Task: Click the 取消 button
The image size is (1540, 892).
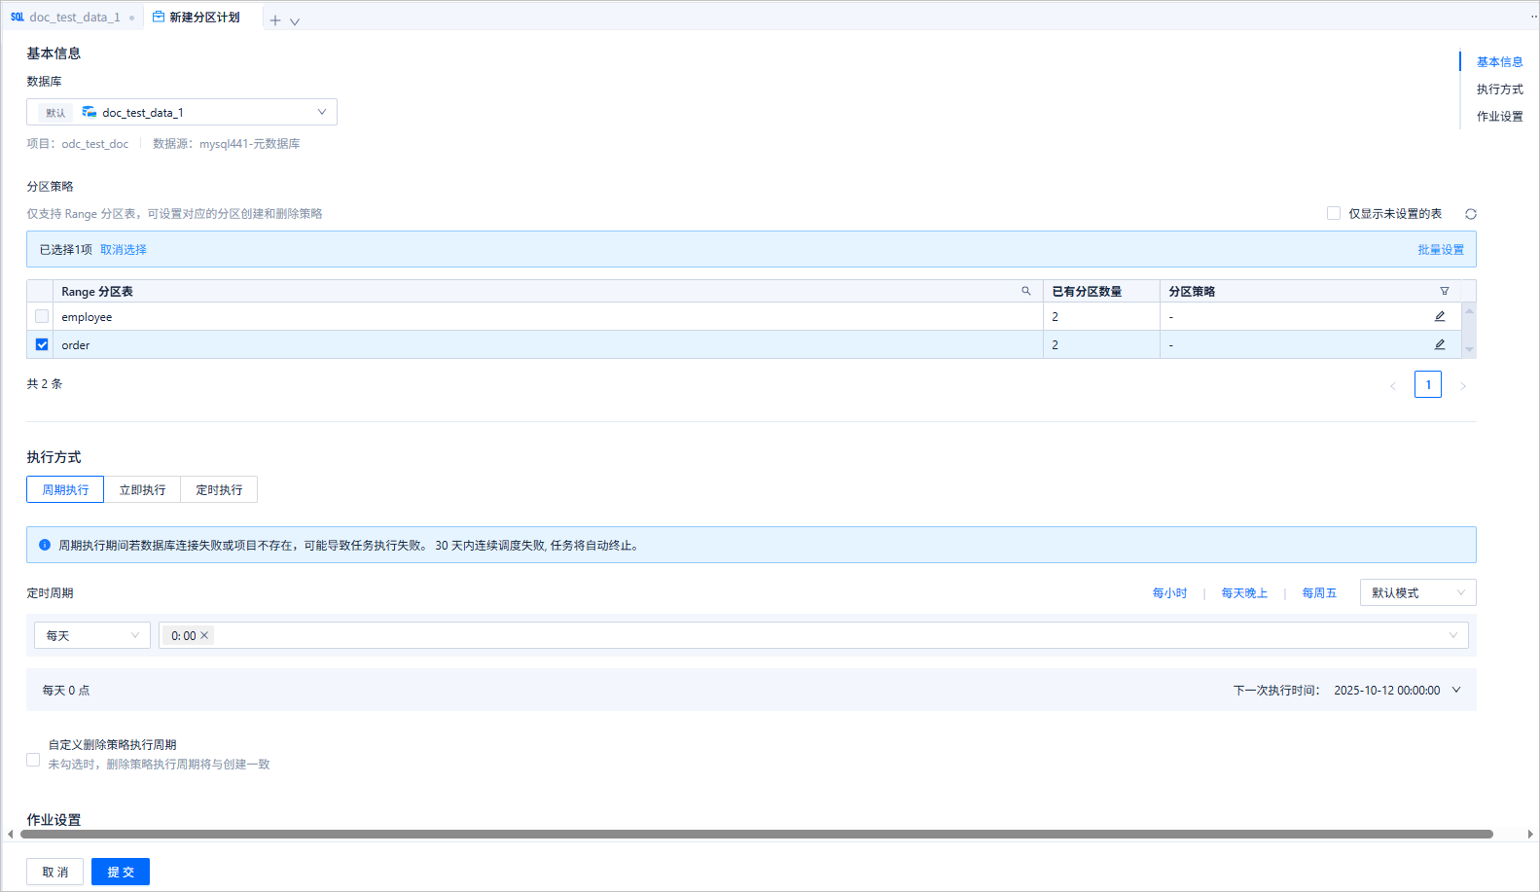Action: (54, 872)
